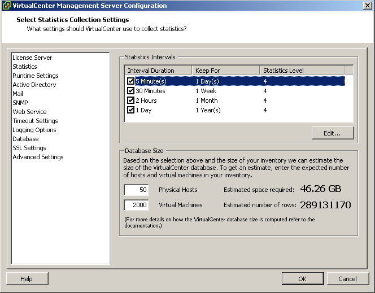Uncheck the 5 Minute(s) interval checkbox
375x293 pixels.
pyautogui.click(x=131, y=81)
